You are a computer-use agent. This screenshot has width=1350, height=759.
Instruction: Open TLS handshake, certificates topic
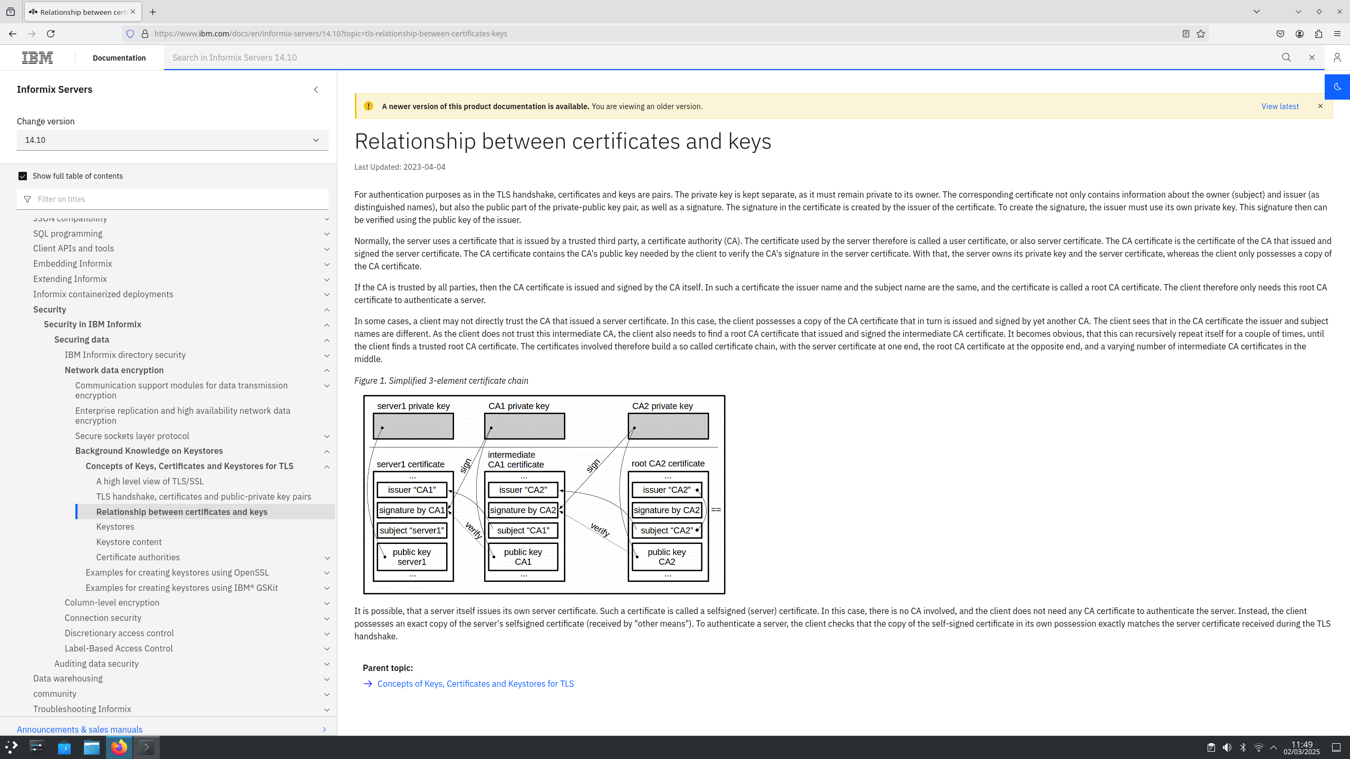(204, 497)
